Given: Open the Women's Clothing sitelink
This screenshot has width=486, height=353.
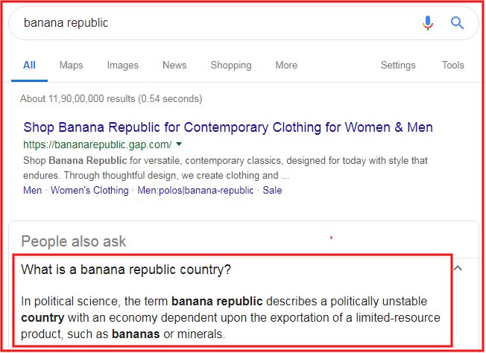Looking at the screenshot, I should coord(89,190).
